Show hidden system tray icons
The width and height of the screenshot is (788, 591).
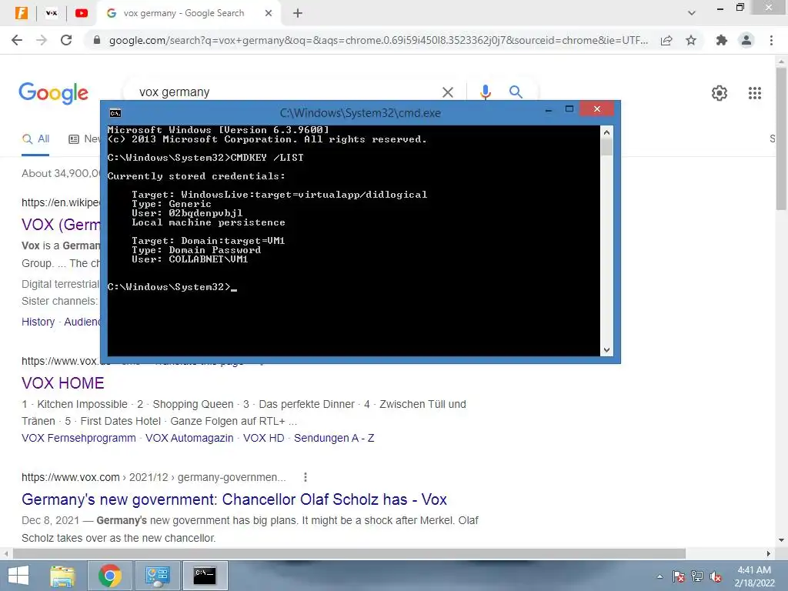pos(659,576)
